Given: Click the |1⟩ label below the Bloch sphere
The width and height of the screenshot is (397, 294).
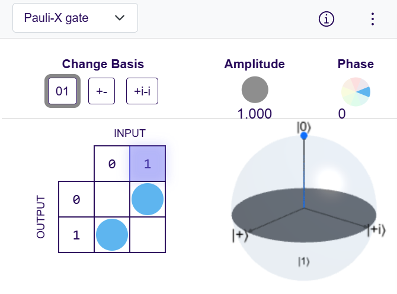Looking at the screenshot, I should tap(303, 261).
